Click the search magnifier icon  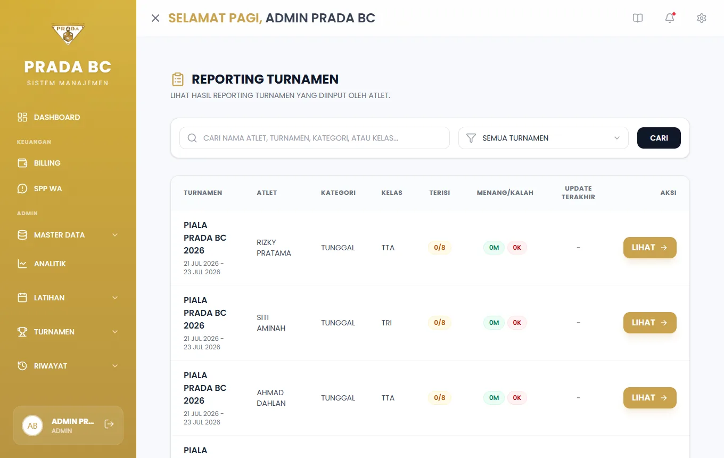[x=192, y=138]
